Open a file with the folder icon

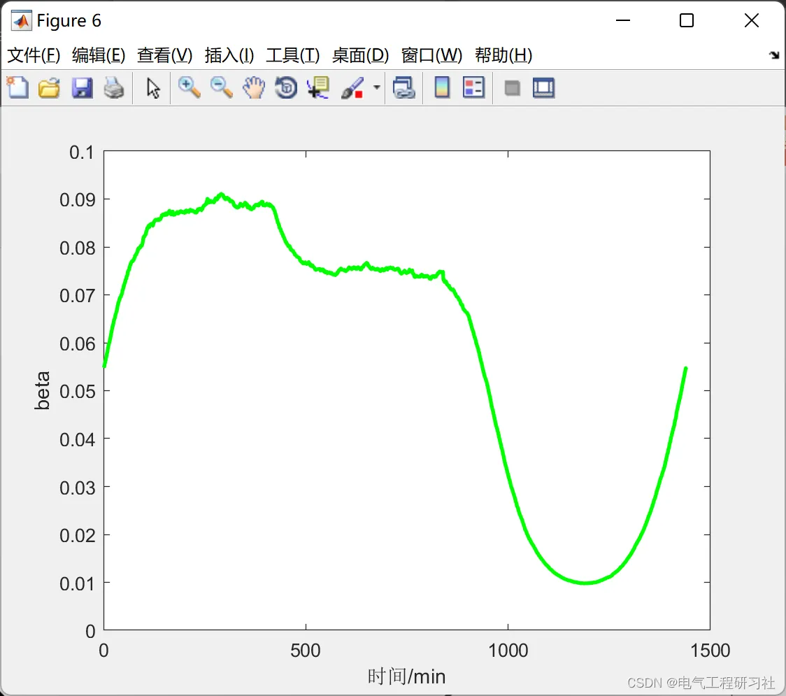[x=49, y=87]
